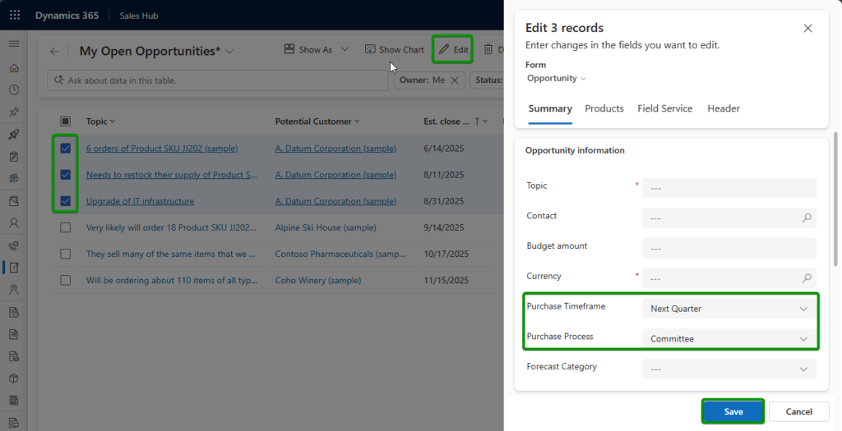842x431 pixels.
Task: Click the Home icon in sidebar
Action: pyautogui.click(x=14, y=68)
